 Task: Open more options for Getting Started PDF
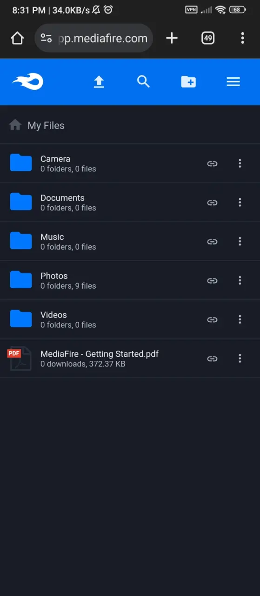240,359
